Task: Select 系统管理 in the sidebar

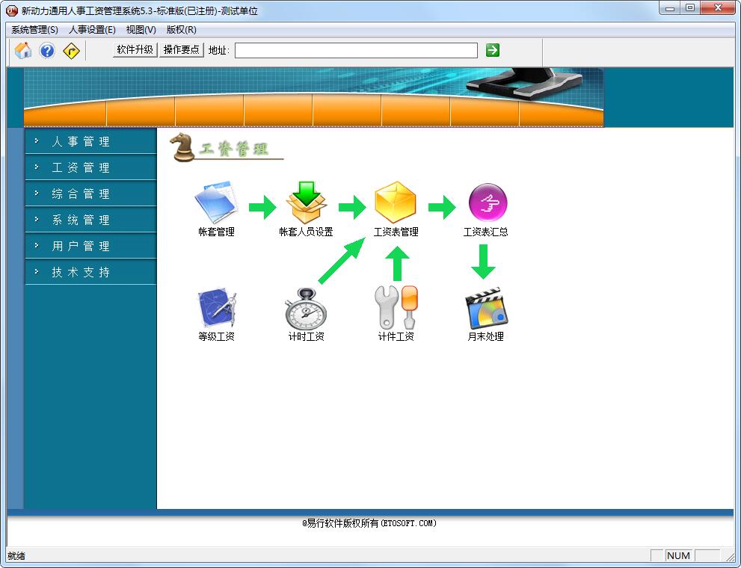Action: tap(90, 220)
